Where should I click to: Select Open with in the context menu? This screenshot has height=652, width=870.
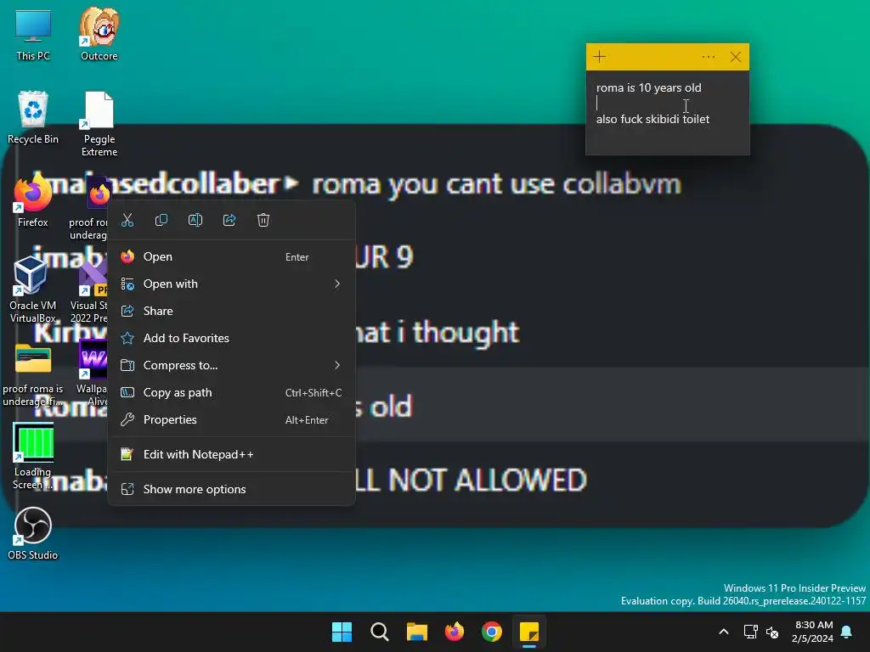(x=231, y=284)
